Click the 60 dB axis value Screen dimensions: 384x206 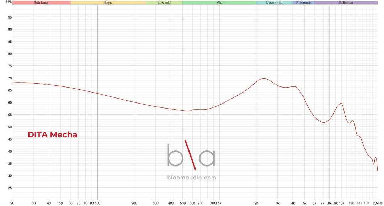[10, 102]
